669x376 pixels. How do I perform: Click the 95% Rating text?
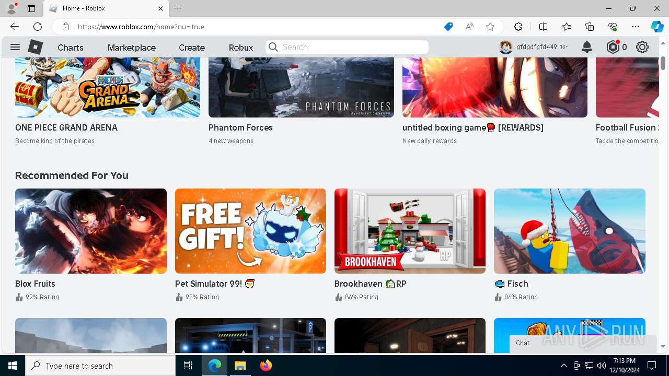pos(202,297)
